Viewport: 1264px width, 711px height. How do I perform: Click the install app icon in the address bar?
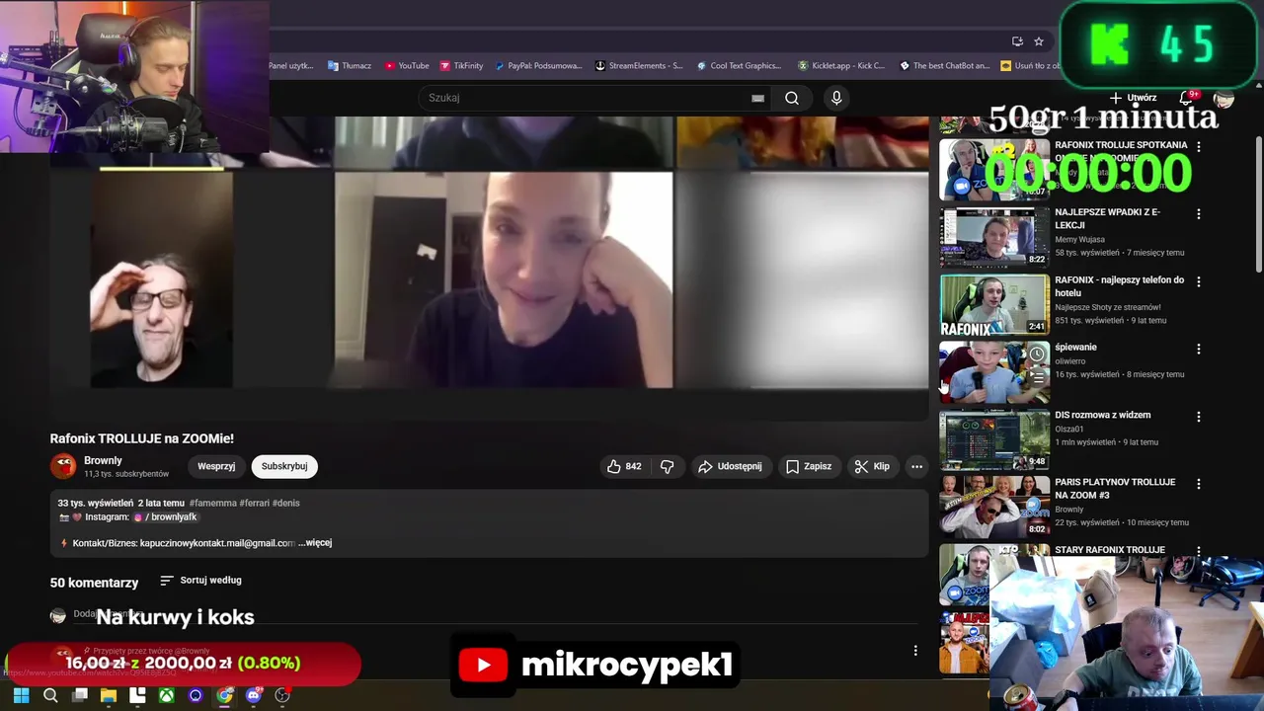(x=1017, y=41)
